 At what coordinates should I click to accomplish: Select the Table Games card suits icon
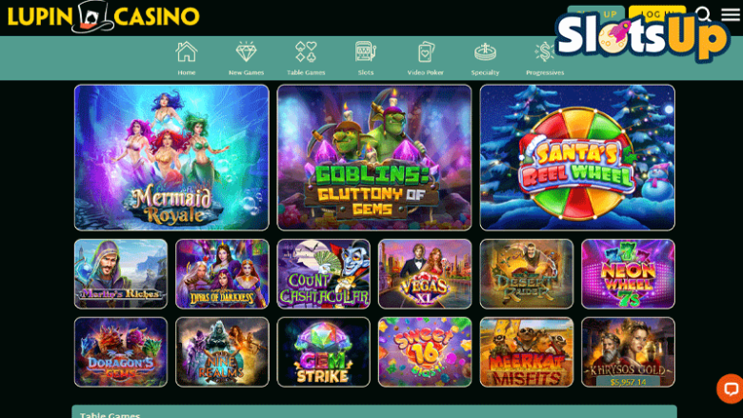pos(306,51)
